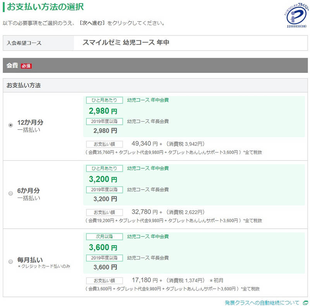Viewport: 310px width, 306px height.
Task: Click 幼児コース 年中会費 in 毎月払い row
Action: click(x=148, y=236)
